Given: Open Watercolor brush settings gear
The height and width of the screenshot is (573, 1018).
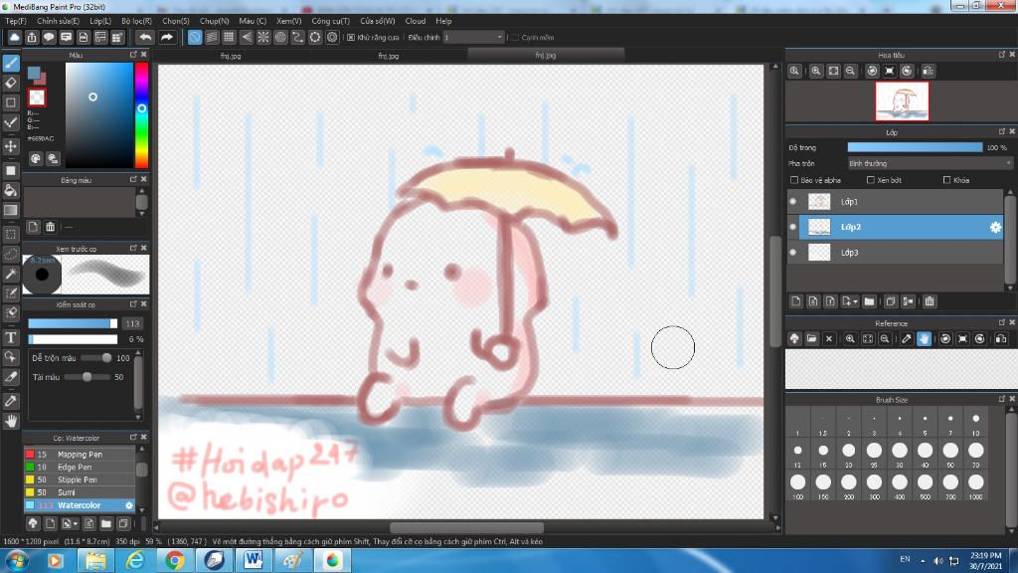Looking at the screenshot, I should tap(128, 504).
